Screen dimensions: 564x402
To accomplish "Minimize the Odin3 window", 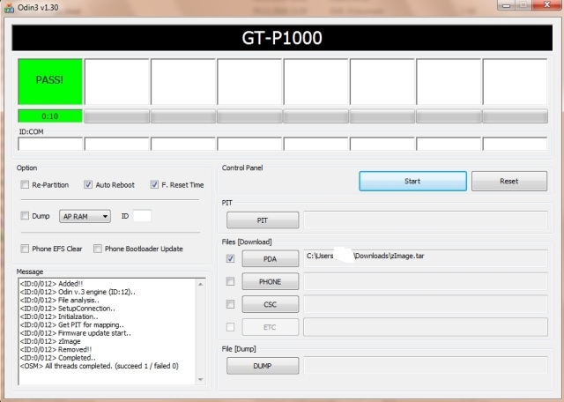I will [x=508, y=5].
